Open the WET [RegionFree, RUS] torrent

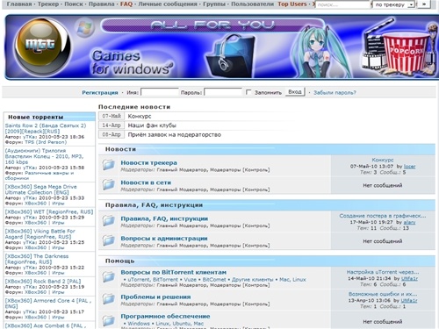(49, 211)
